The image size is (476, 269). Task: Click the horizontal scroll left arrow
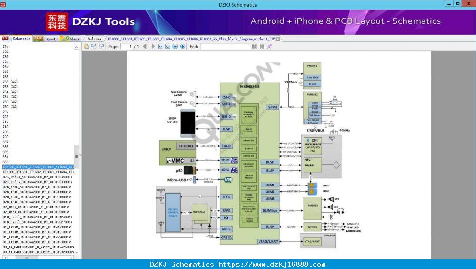pos(5,258)
